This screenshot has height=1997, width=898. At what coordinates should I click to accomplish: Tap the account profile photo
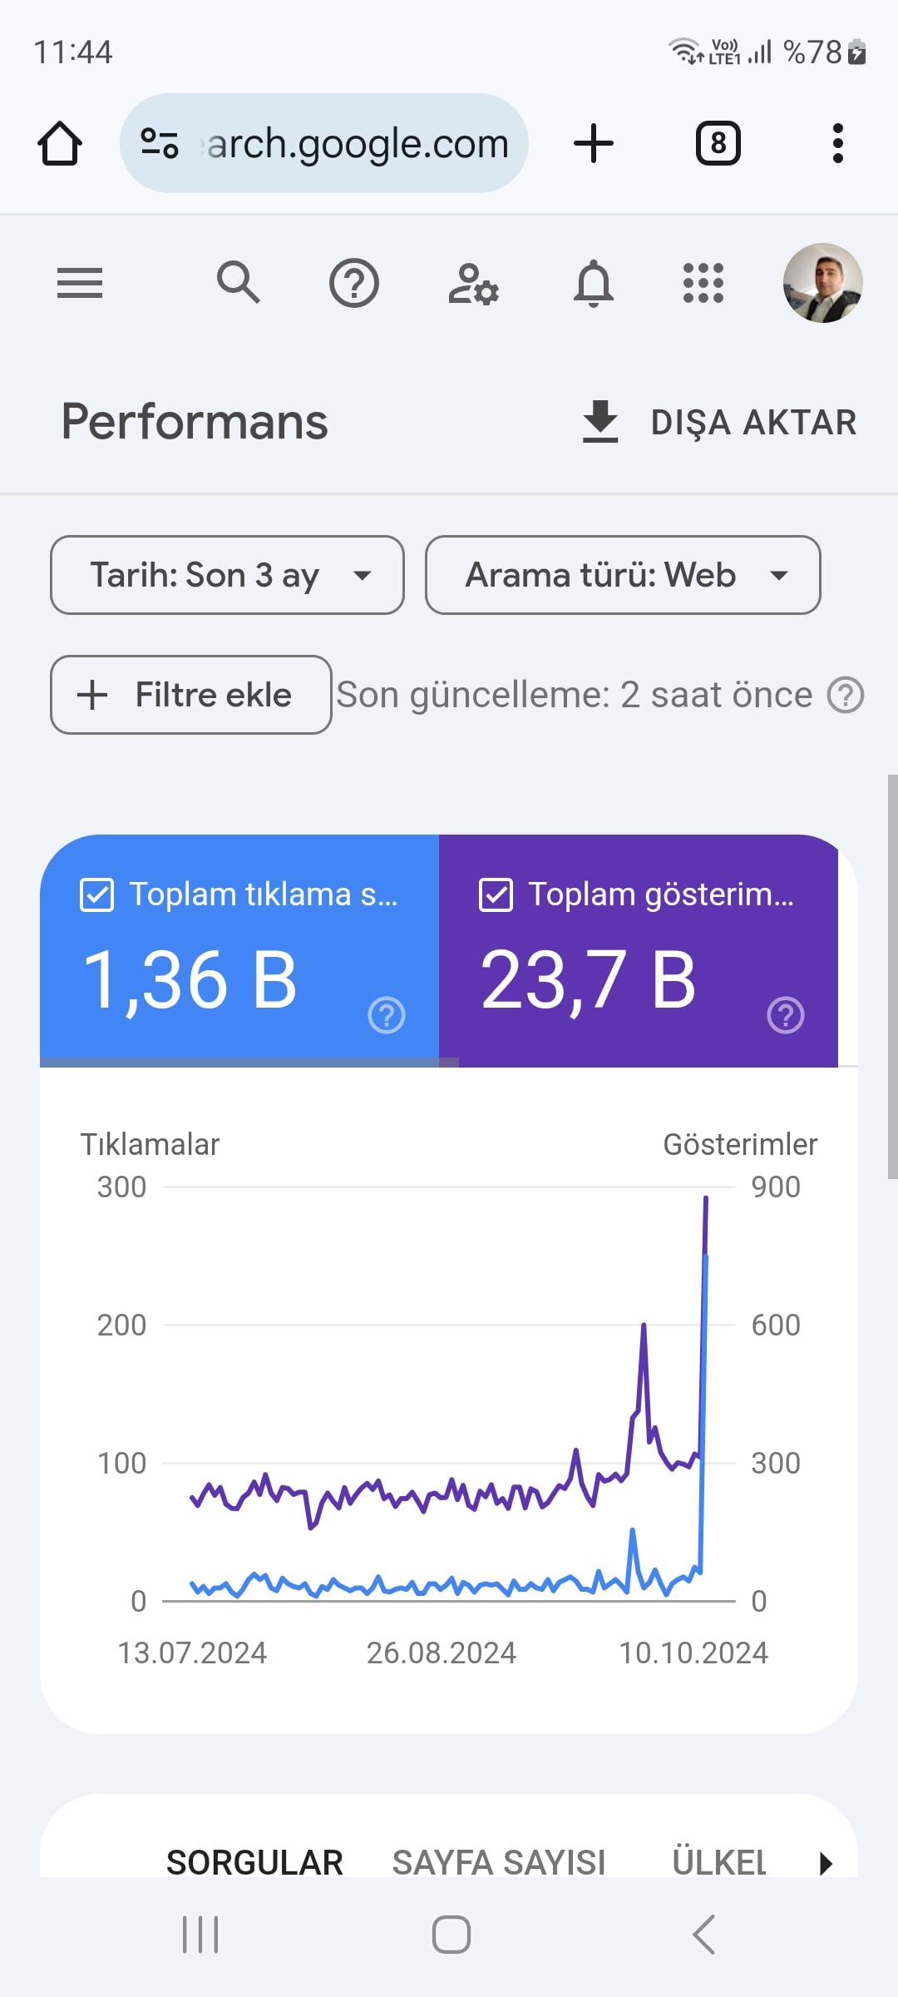coord(823,283)
